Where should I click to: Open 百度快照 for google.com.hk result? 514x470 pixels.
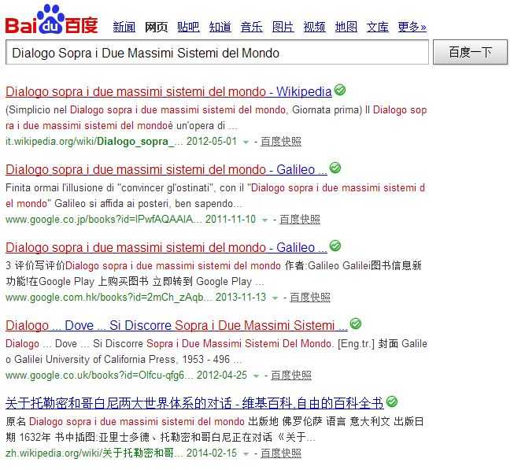(x=310, y=298)
